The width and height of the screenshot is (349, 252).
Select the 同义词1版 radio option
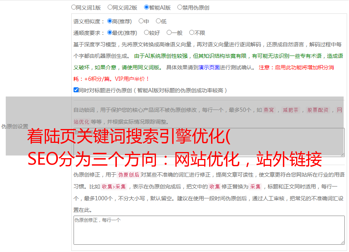point(74,7)
